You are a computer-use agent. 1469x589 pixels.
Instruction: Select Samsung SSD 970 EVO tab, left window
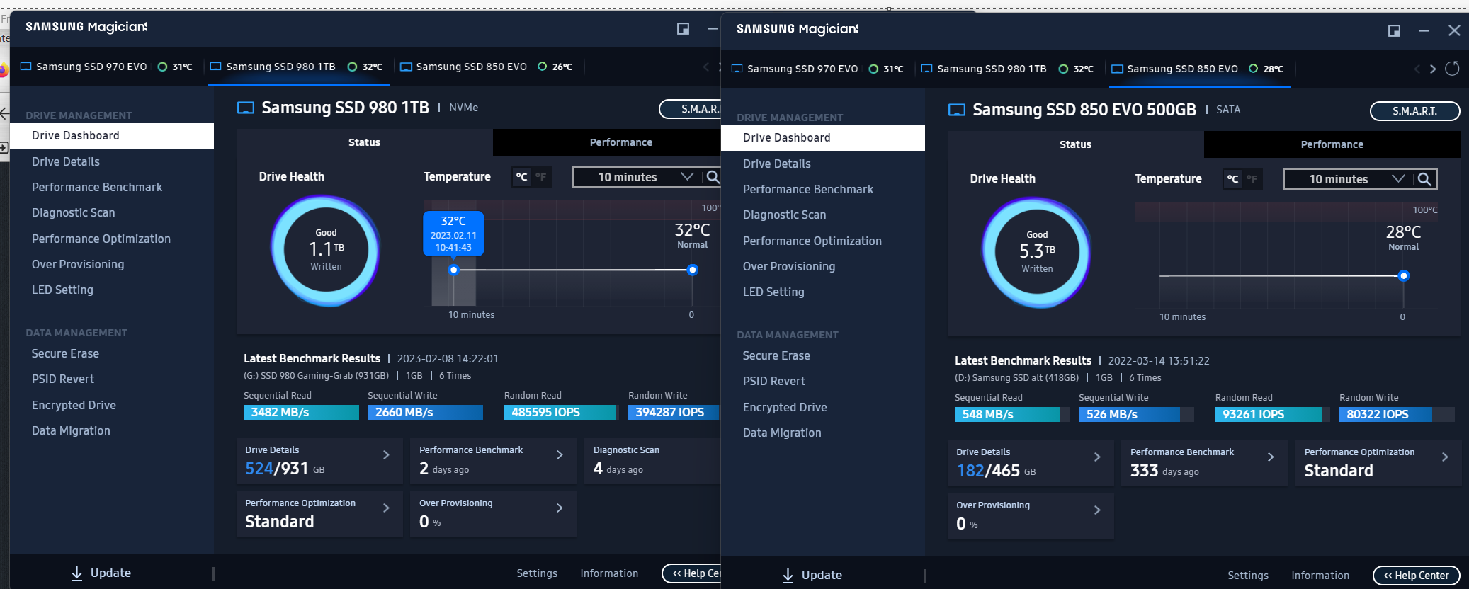point(106,67)
